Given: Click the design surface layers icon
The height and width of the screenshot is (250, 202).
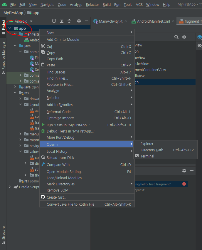Looking at the screenshot, I should pos(199,37).
